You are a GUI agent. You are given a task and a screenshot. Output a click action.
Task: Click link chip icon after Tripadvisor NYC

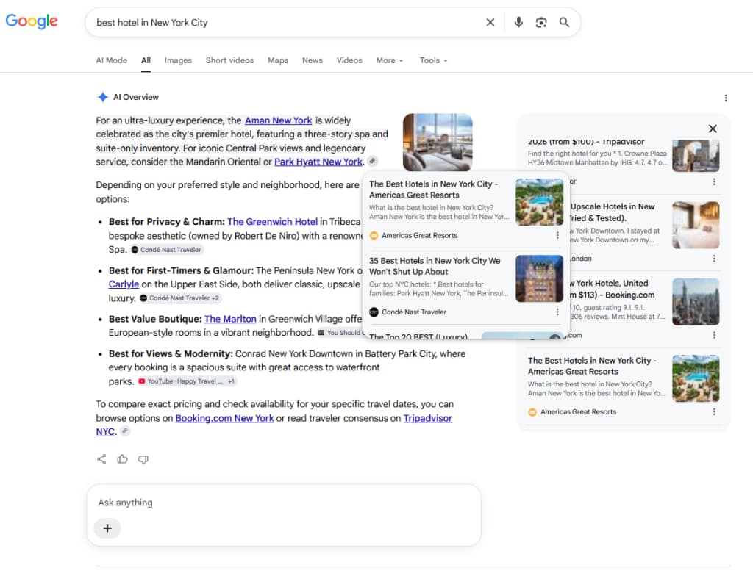point(124,431)
